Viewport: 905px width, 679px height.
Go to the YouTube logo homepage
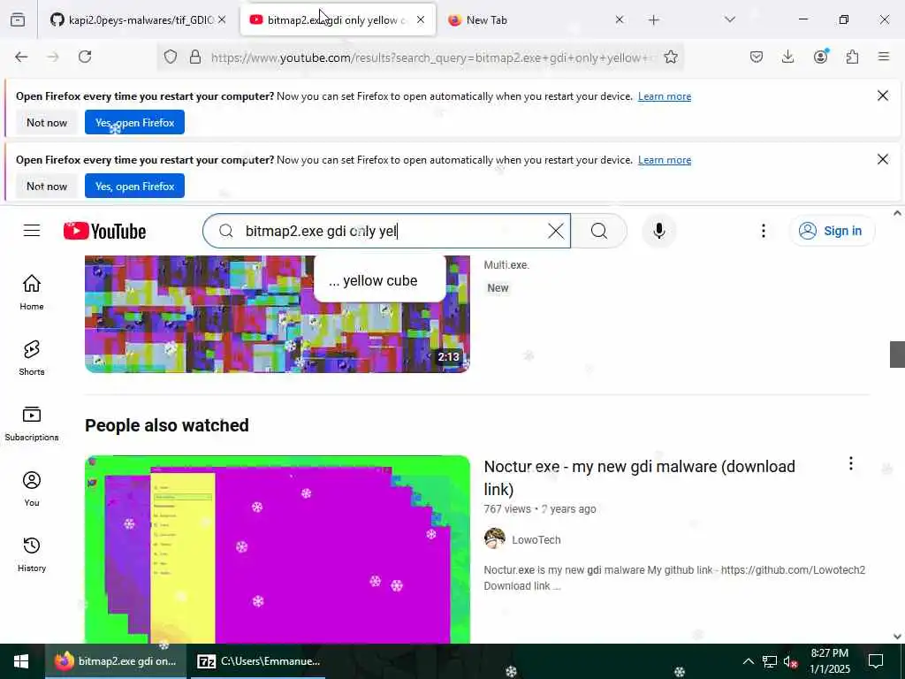point(104,231)
